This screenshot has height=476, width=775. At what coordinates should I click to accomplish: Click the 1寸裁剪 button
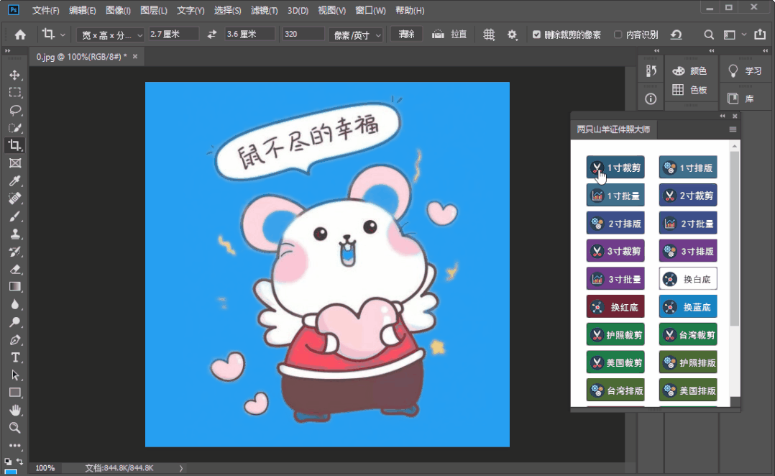(615, 168)
